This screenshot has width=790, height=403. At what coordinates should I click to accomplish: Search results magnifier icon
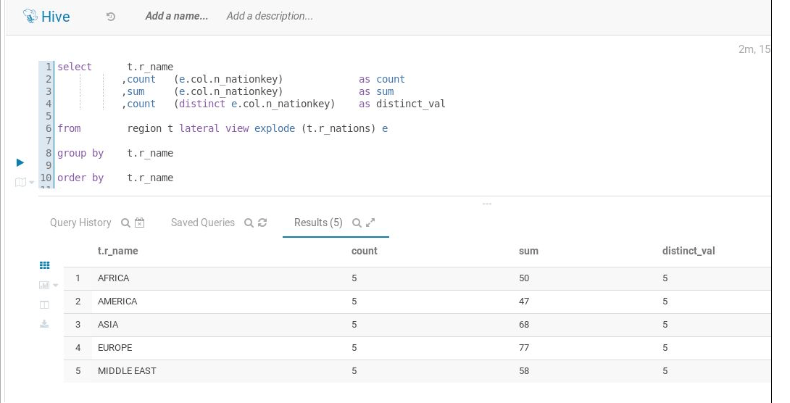click(x=356, y=223)
